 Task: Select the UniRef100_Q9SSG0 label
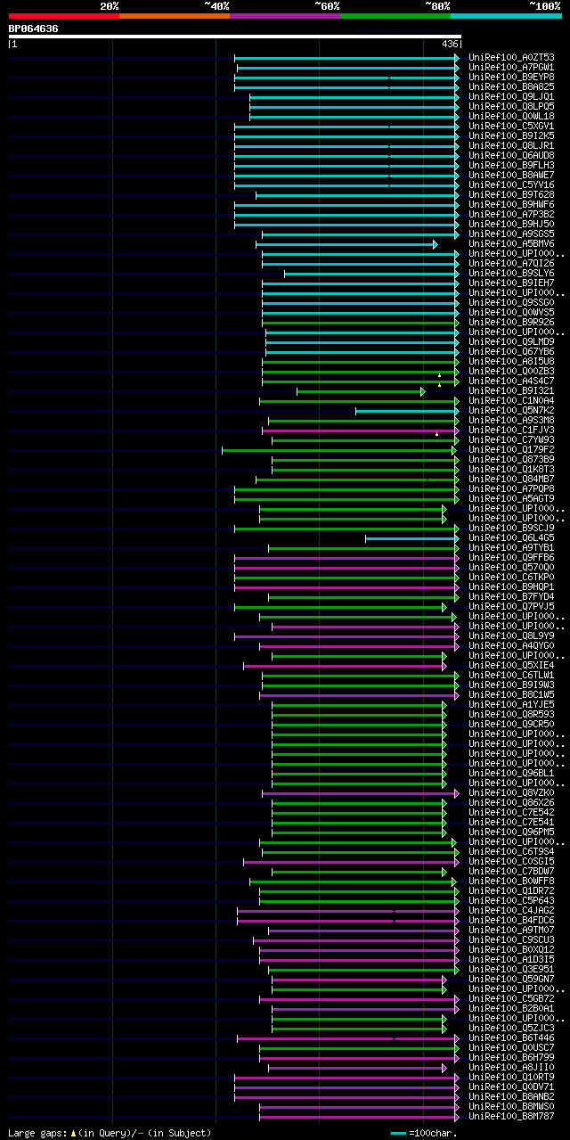coord(511,303)
